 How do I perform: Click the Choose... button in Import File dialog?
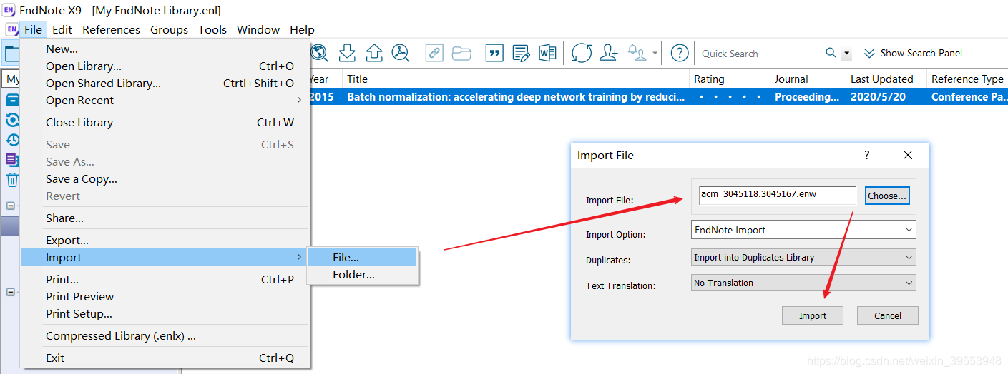(x=887, y=196)
